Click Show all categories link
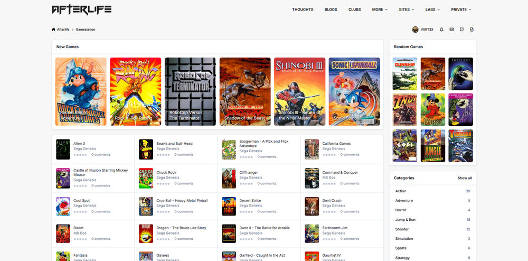Screen dimensions: 528x261 click(464, 178)
